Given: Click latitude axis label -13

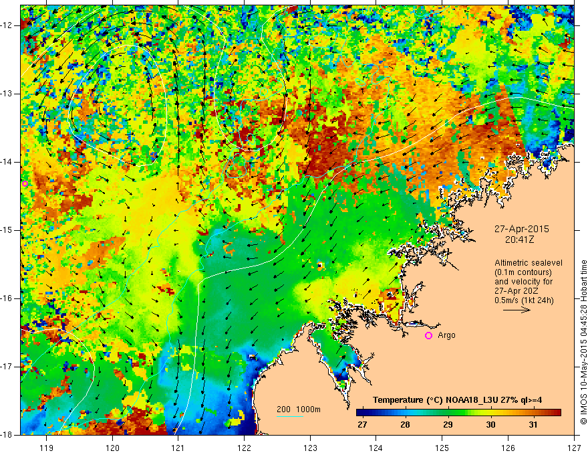Looking at the screenshot, I should click(x=7, y=94).
